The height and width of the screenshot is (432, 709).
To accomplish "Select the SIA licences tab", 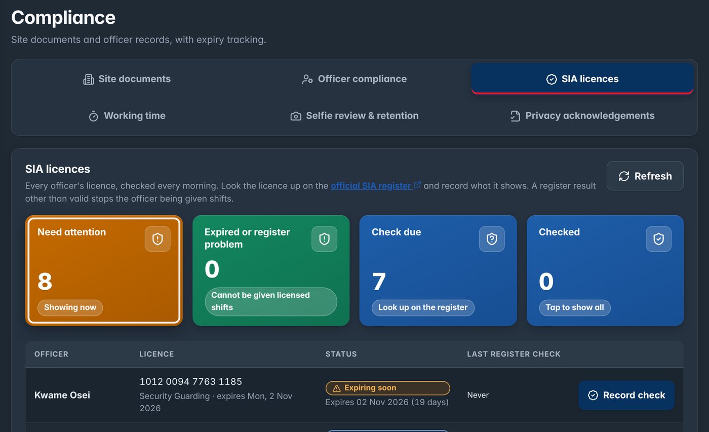I will [x=582, y=78].
